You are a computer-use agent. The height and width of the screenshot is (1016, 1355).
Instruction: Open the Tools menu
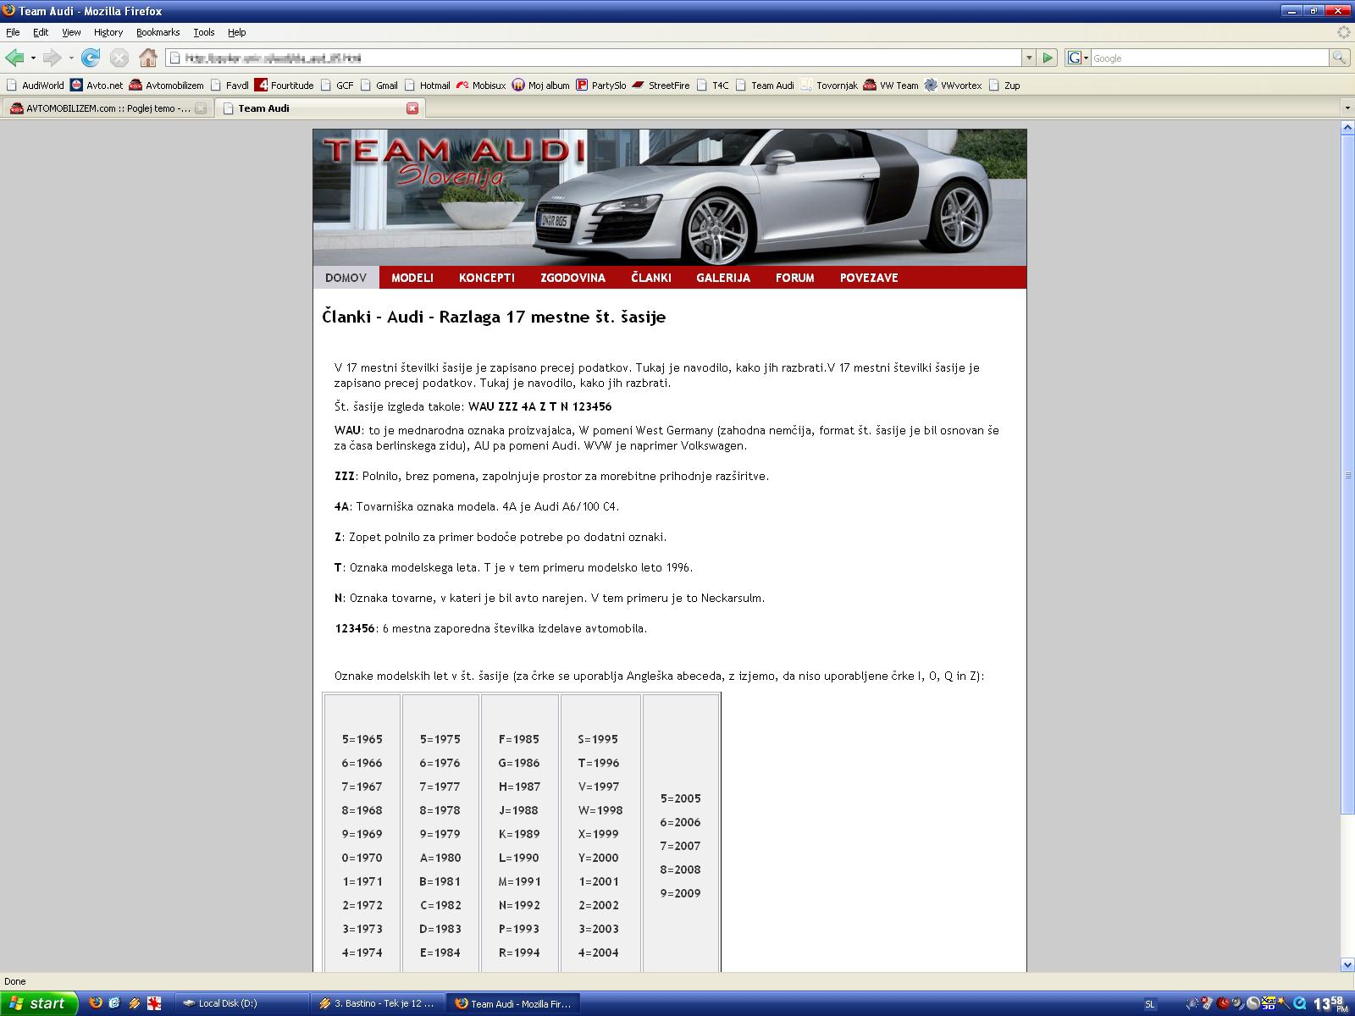pos(204,32)
